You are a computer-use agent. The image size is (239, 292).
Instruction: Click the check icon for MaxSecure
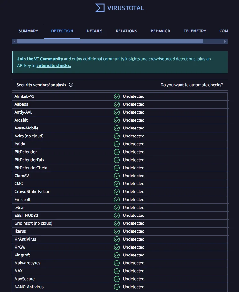pos(117,279)
